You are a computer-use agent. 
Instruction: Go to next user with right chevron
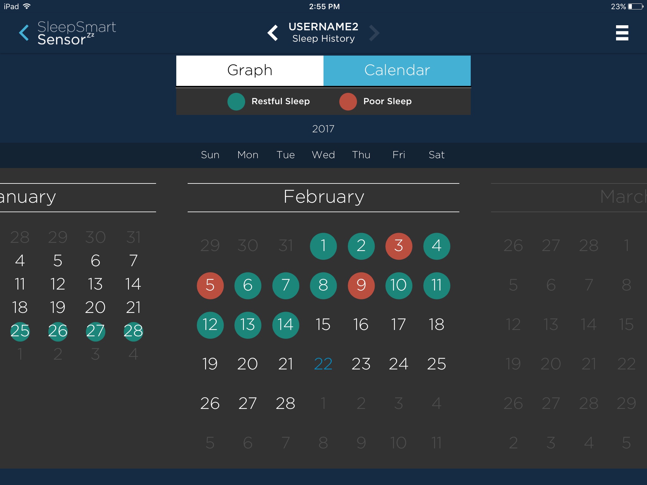click(374, 33)
